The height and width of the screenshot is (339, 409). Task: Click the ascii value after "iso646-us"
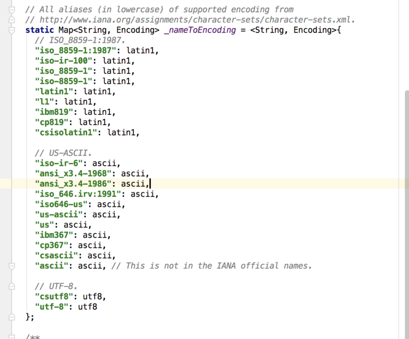(109, 204)
